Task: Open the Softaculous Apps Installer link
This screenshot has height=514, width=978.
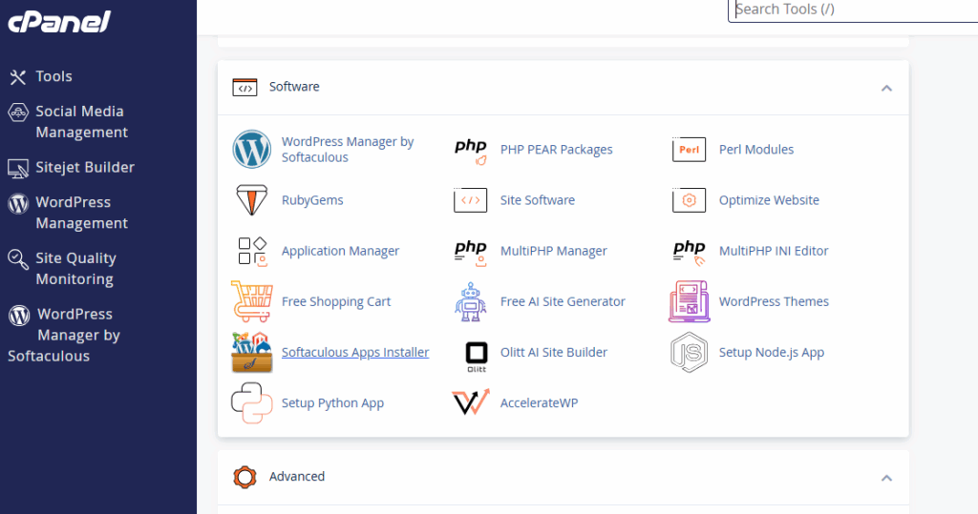Action: click(x=355, y=353)
